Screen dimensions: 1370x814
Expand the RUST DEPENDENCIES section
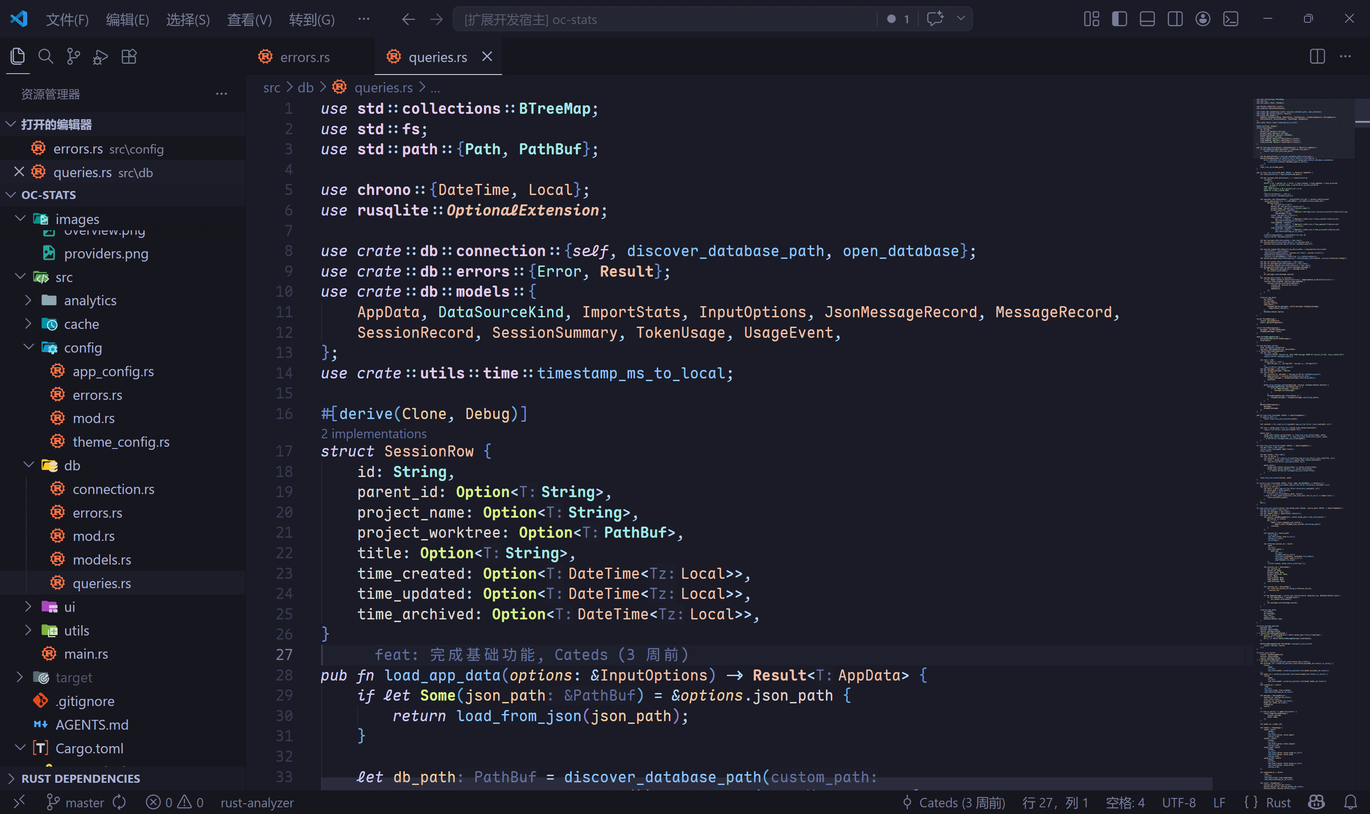tap(10, 778)
